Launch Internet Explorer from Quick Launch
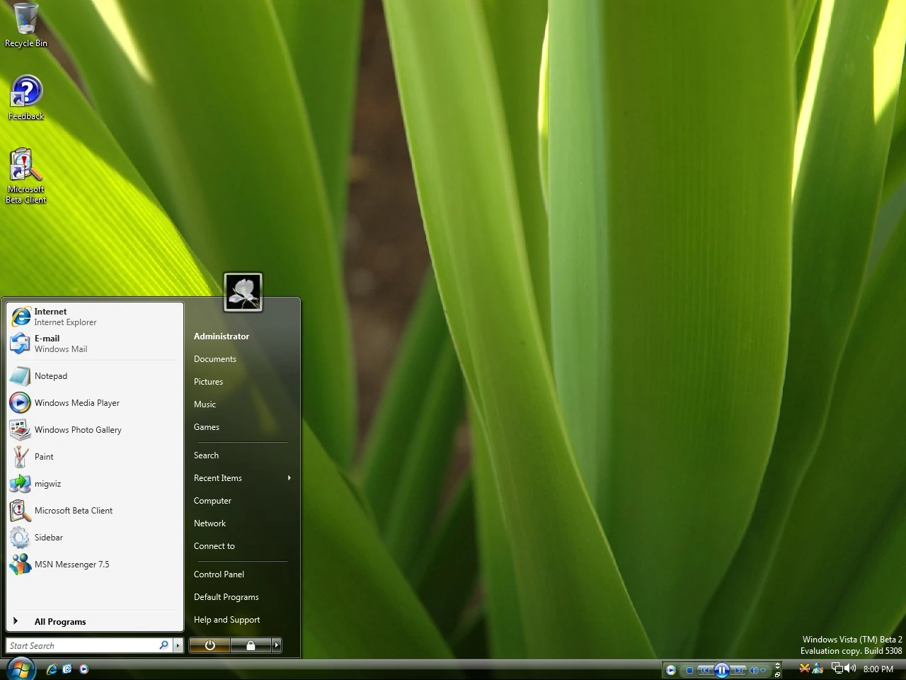 [52, 669]
